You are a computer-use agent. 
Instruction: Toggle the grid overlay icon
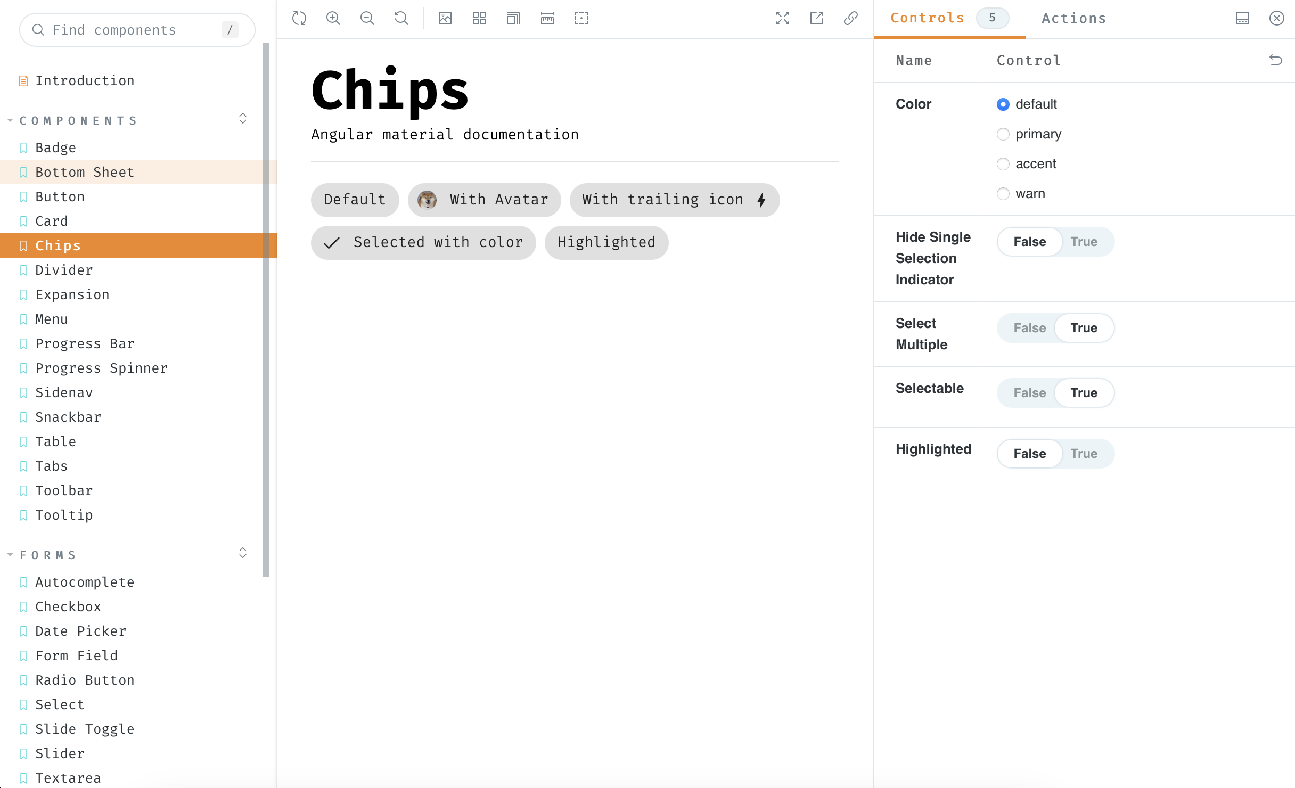(479, 19)
